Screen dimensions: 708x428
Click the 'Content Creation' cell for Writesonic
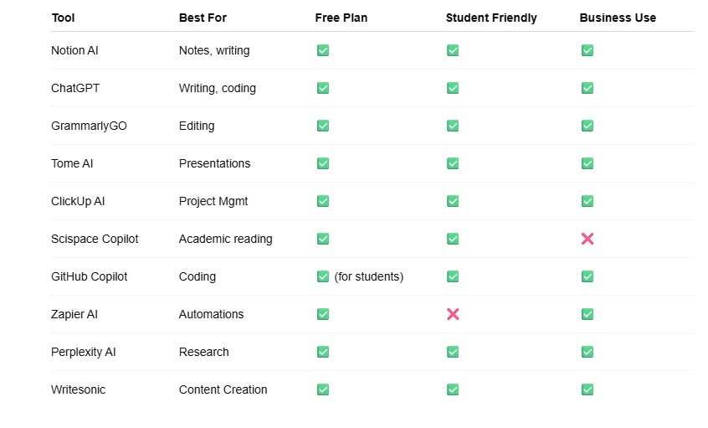point(223,389)
